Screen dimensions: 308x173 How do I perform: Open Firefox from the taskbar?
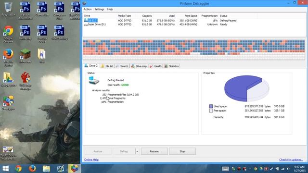[x=32, y=169]
